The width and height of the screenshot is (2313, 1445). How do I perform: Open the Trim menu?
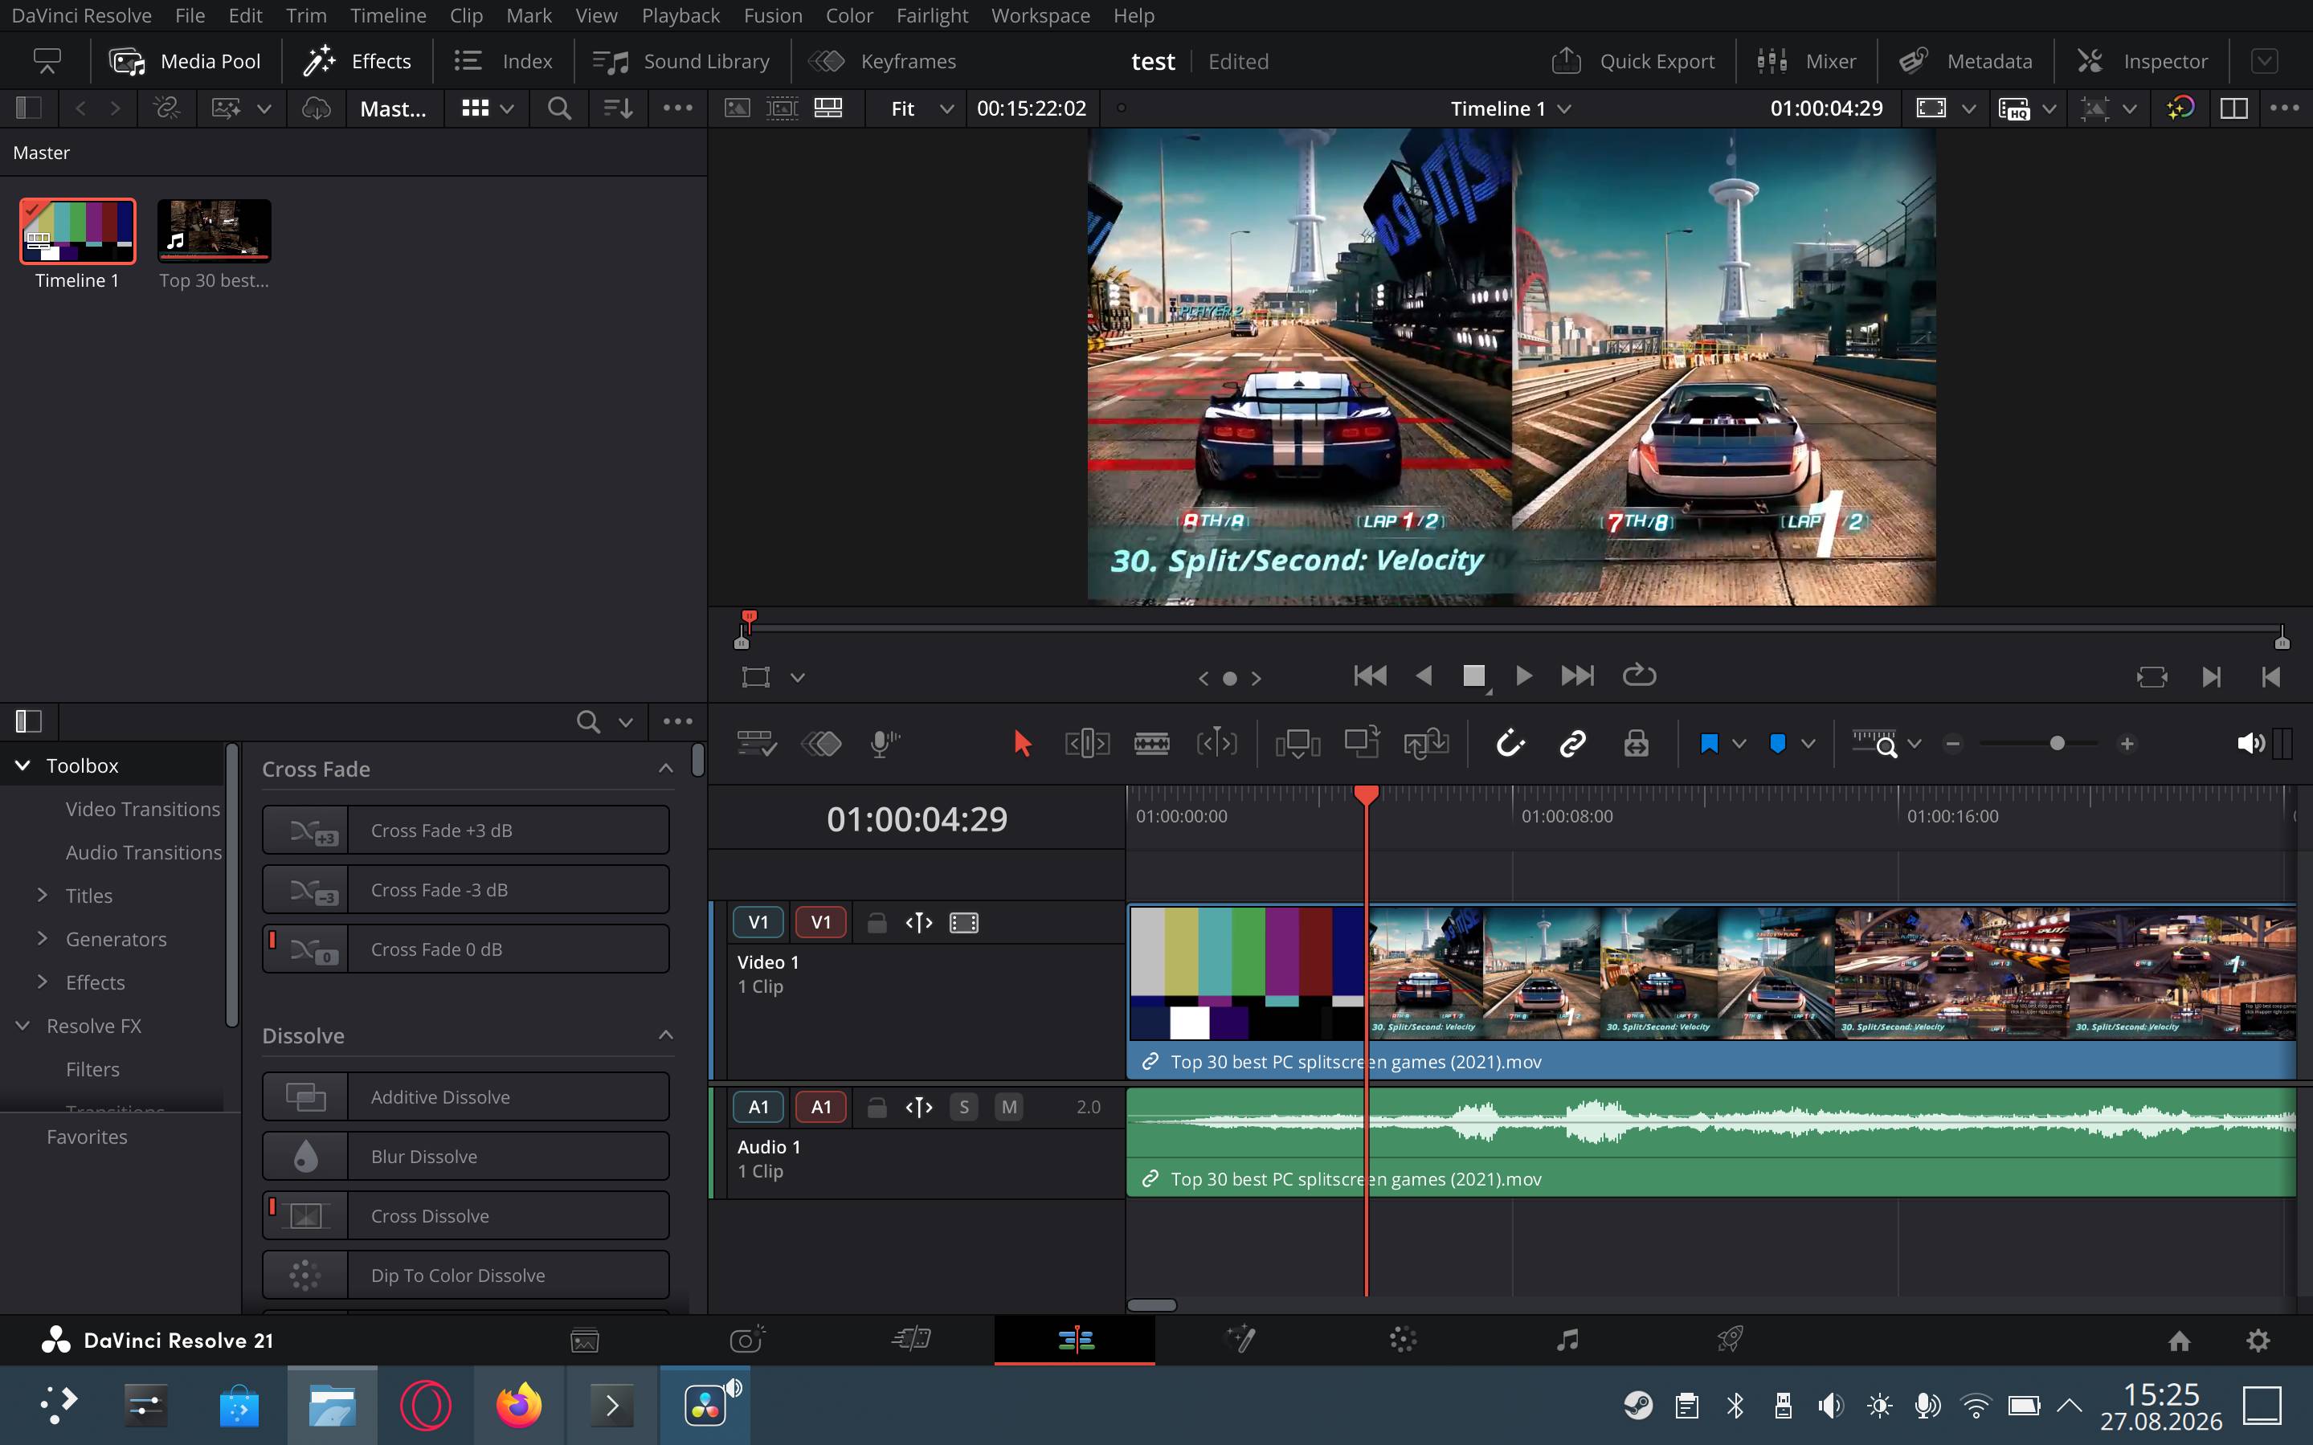point(306,15)
